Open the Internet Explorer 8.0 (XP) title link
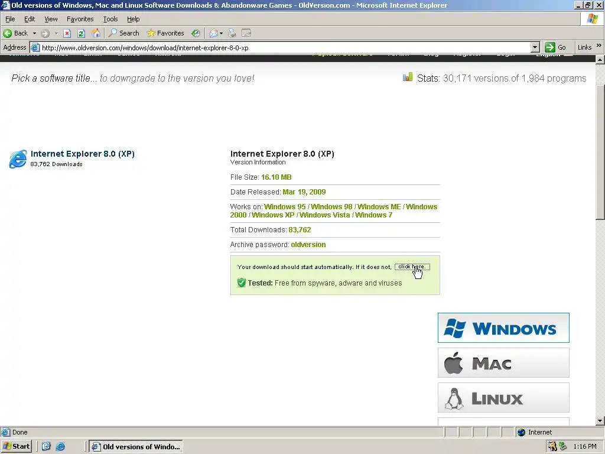605x454 pixels. [83, 154]
